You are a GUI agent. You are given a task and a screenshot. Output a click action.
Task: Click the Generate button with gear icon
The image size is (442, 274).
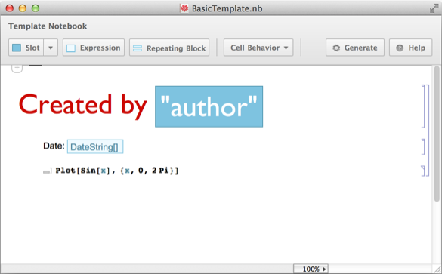[x=355, y=48]
